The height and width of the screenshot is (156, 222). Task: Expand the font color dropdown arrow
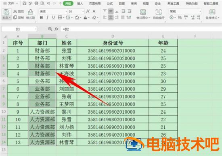click(x=89, y=18)
